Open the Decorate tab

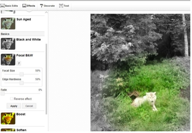click(47, 6)
